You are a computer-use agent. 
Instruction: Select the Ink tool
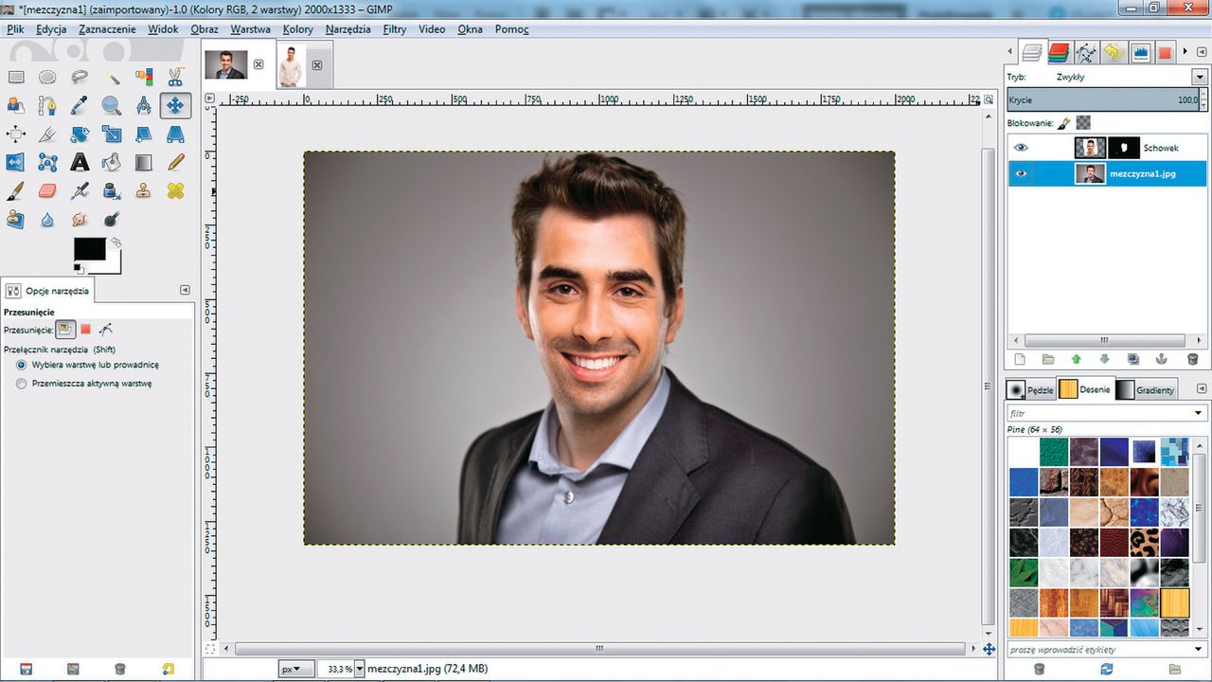point(112,190)
